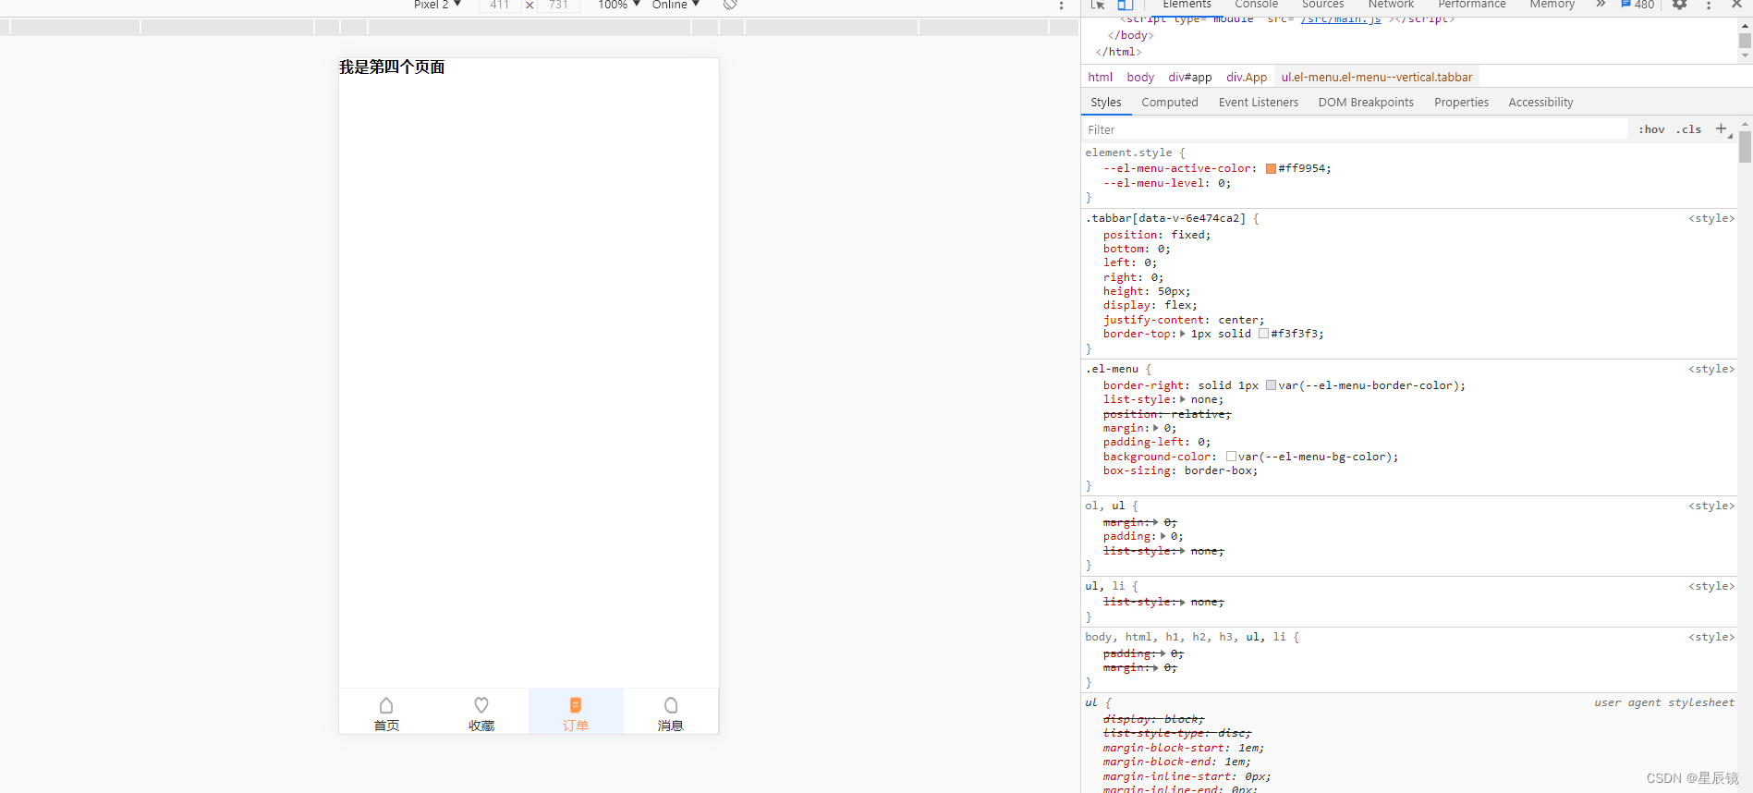Open the 收藏 favorites heart tab

(x=481, y=713)
